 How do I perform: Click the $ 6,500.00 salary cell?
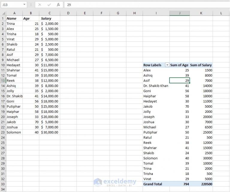pos(50,60)
